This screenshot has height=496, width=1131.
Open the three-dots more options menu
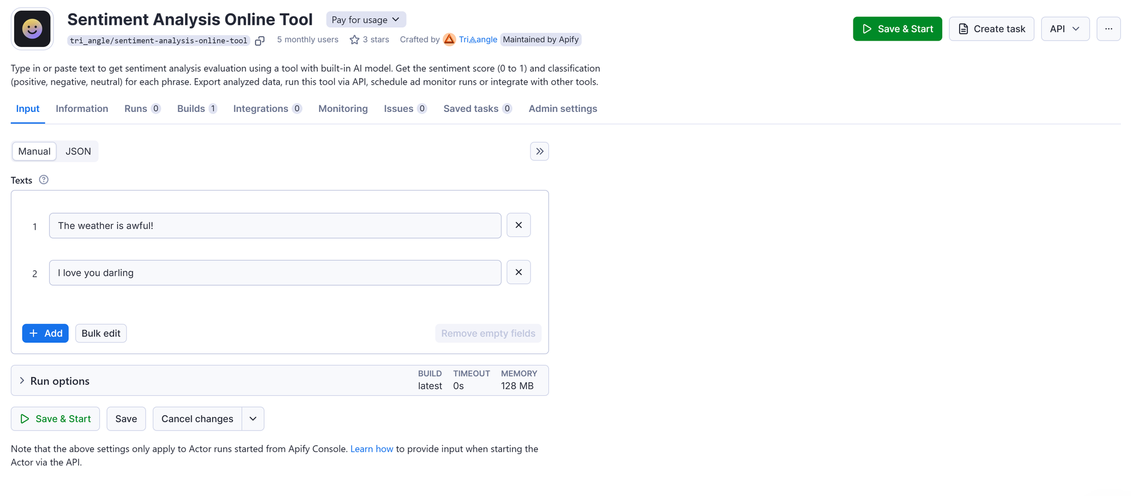pos(1108,29)
